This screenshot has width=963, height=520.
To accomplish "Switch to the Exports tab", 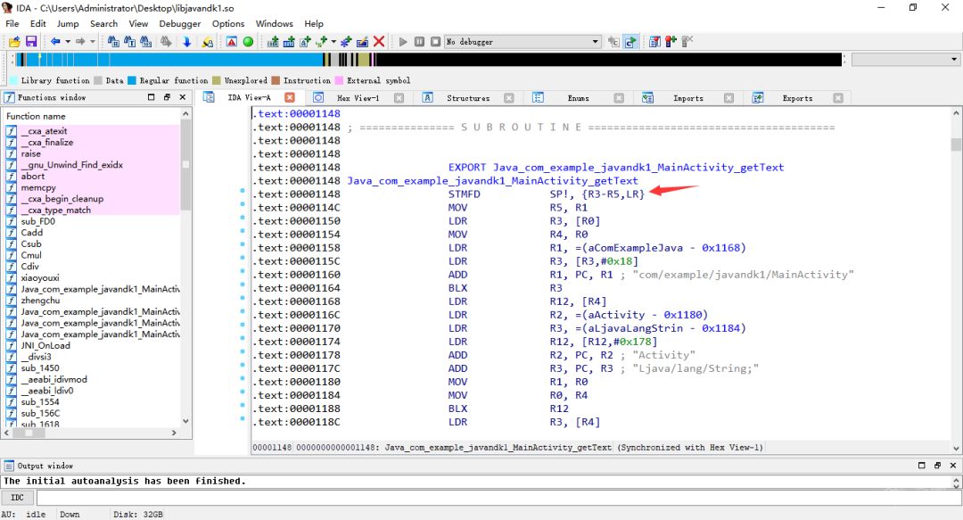I will pyautogui.click(x=796, y=98).
